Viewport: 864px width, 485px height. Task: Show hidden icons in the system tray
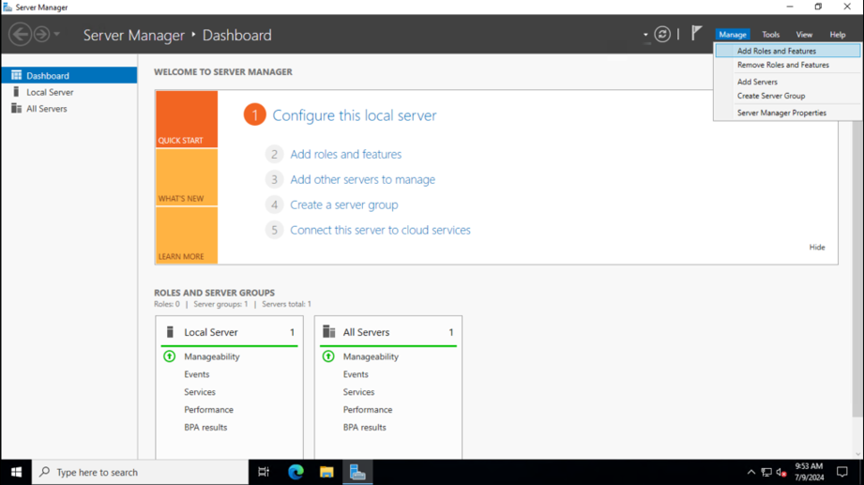pos(751,472)
